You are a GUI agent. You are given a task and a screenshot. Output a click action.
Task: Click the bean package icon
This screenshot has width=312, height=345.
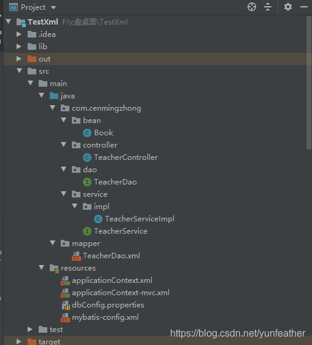[x=76, y=121]
